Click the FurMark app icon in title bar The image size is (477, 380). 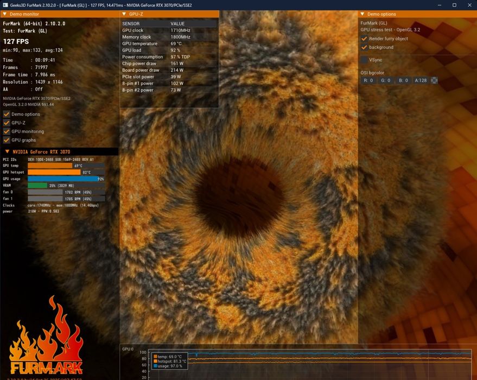point(5,5)
